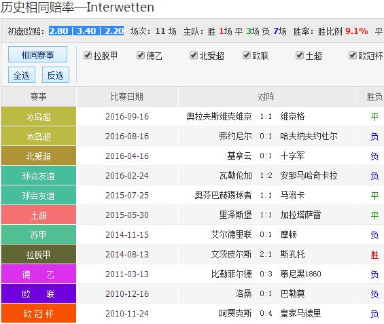Click the 比赛日期 column header
The height and width of the screenshot is (324, 384).
[127, 96]
